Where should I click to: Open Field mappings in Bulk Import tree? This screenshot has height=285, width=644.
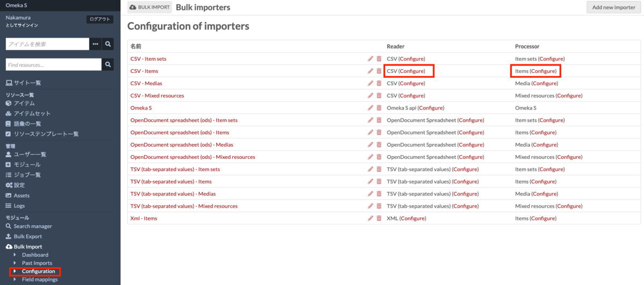click(40, 279)
